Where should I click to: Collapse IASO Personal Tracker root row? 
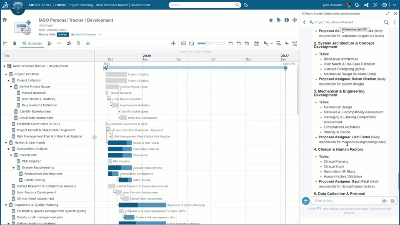4,66
